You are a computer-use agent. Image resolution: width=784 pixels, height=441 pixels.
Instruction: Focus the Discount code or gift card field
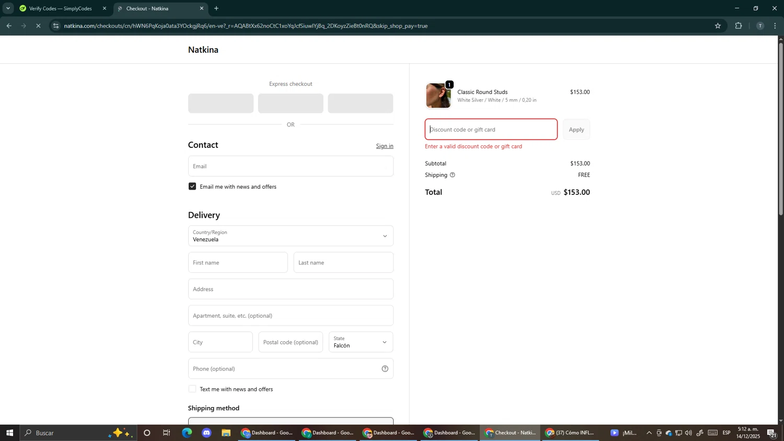click(x=491, y=130)
